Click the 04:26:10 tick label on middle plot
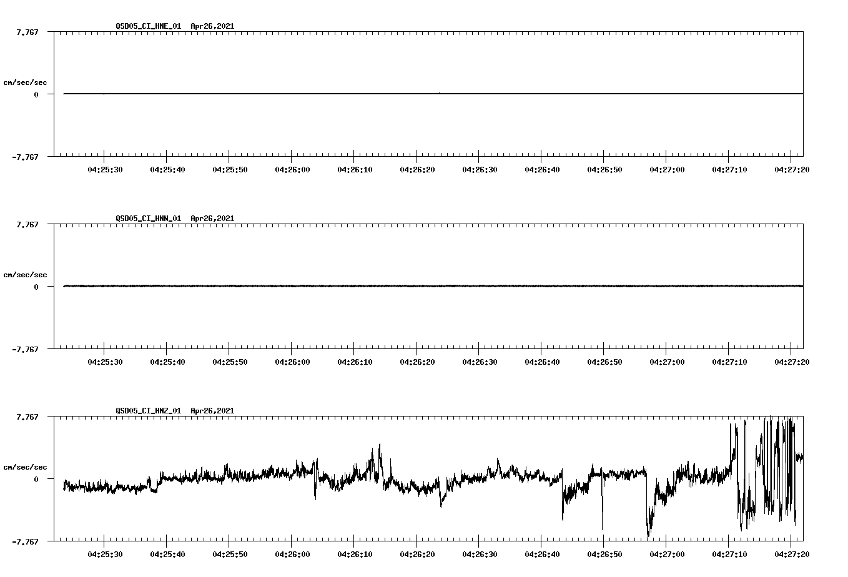The width and height of the screenshot is (848, 577). coord(354,361)
